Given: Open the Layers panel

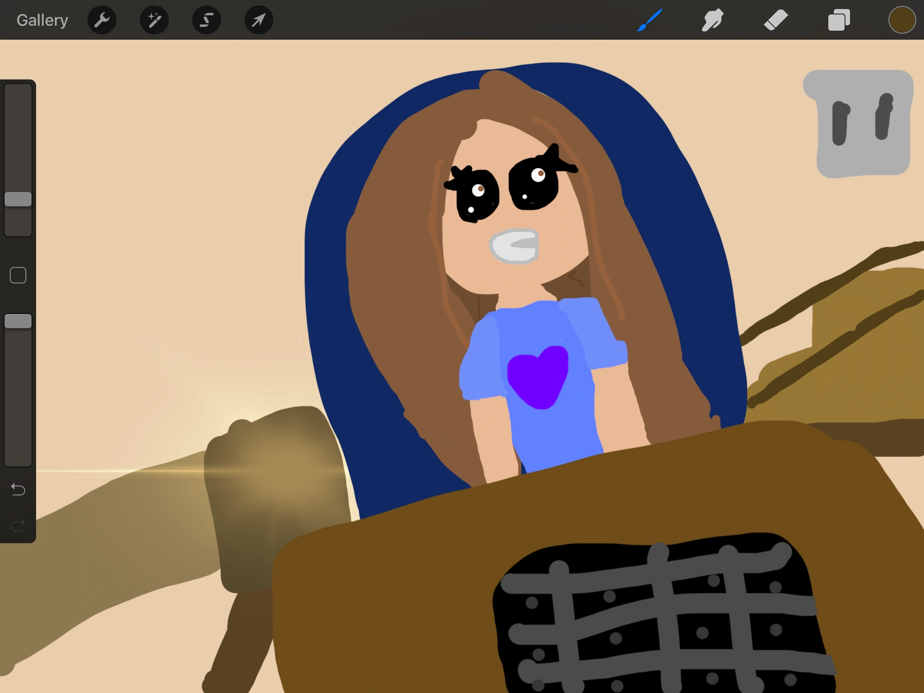Looking at the screenshot, I should (839, 20).
